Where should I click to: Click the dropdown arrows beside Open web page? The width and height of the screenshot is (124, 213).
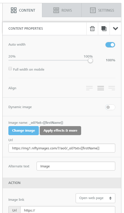pyautogui.click(x=110, y=198)
